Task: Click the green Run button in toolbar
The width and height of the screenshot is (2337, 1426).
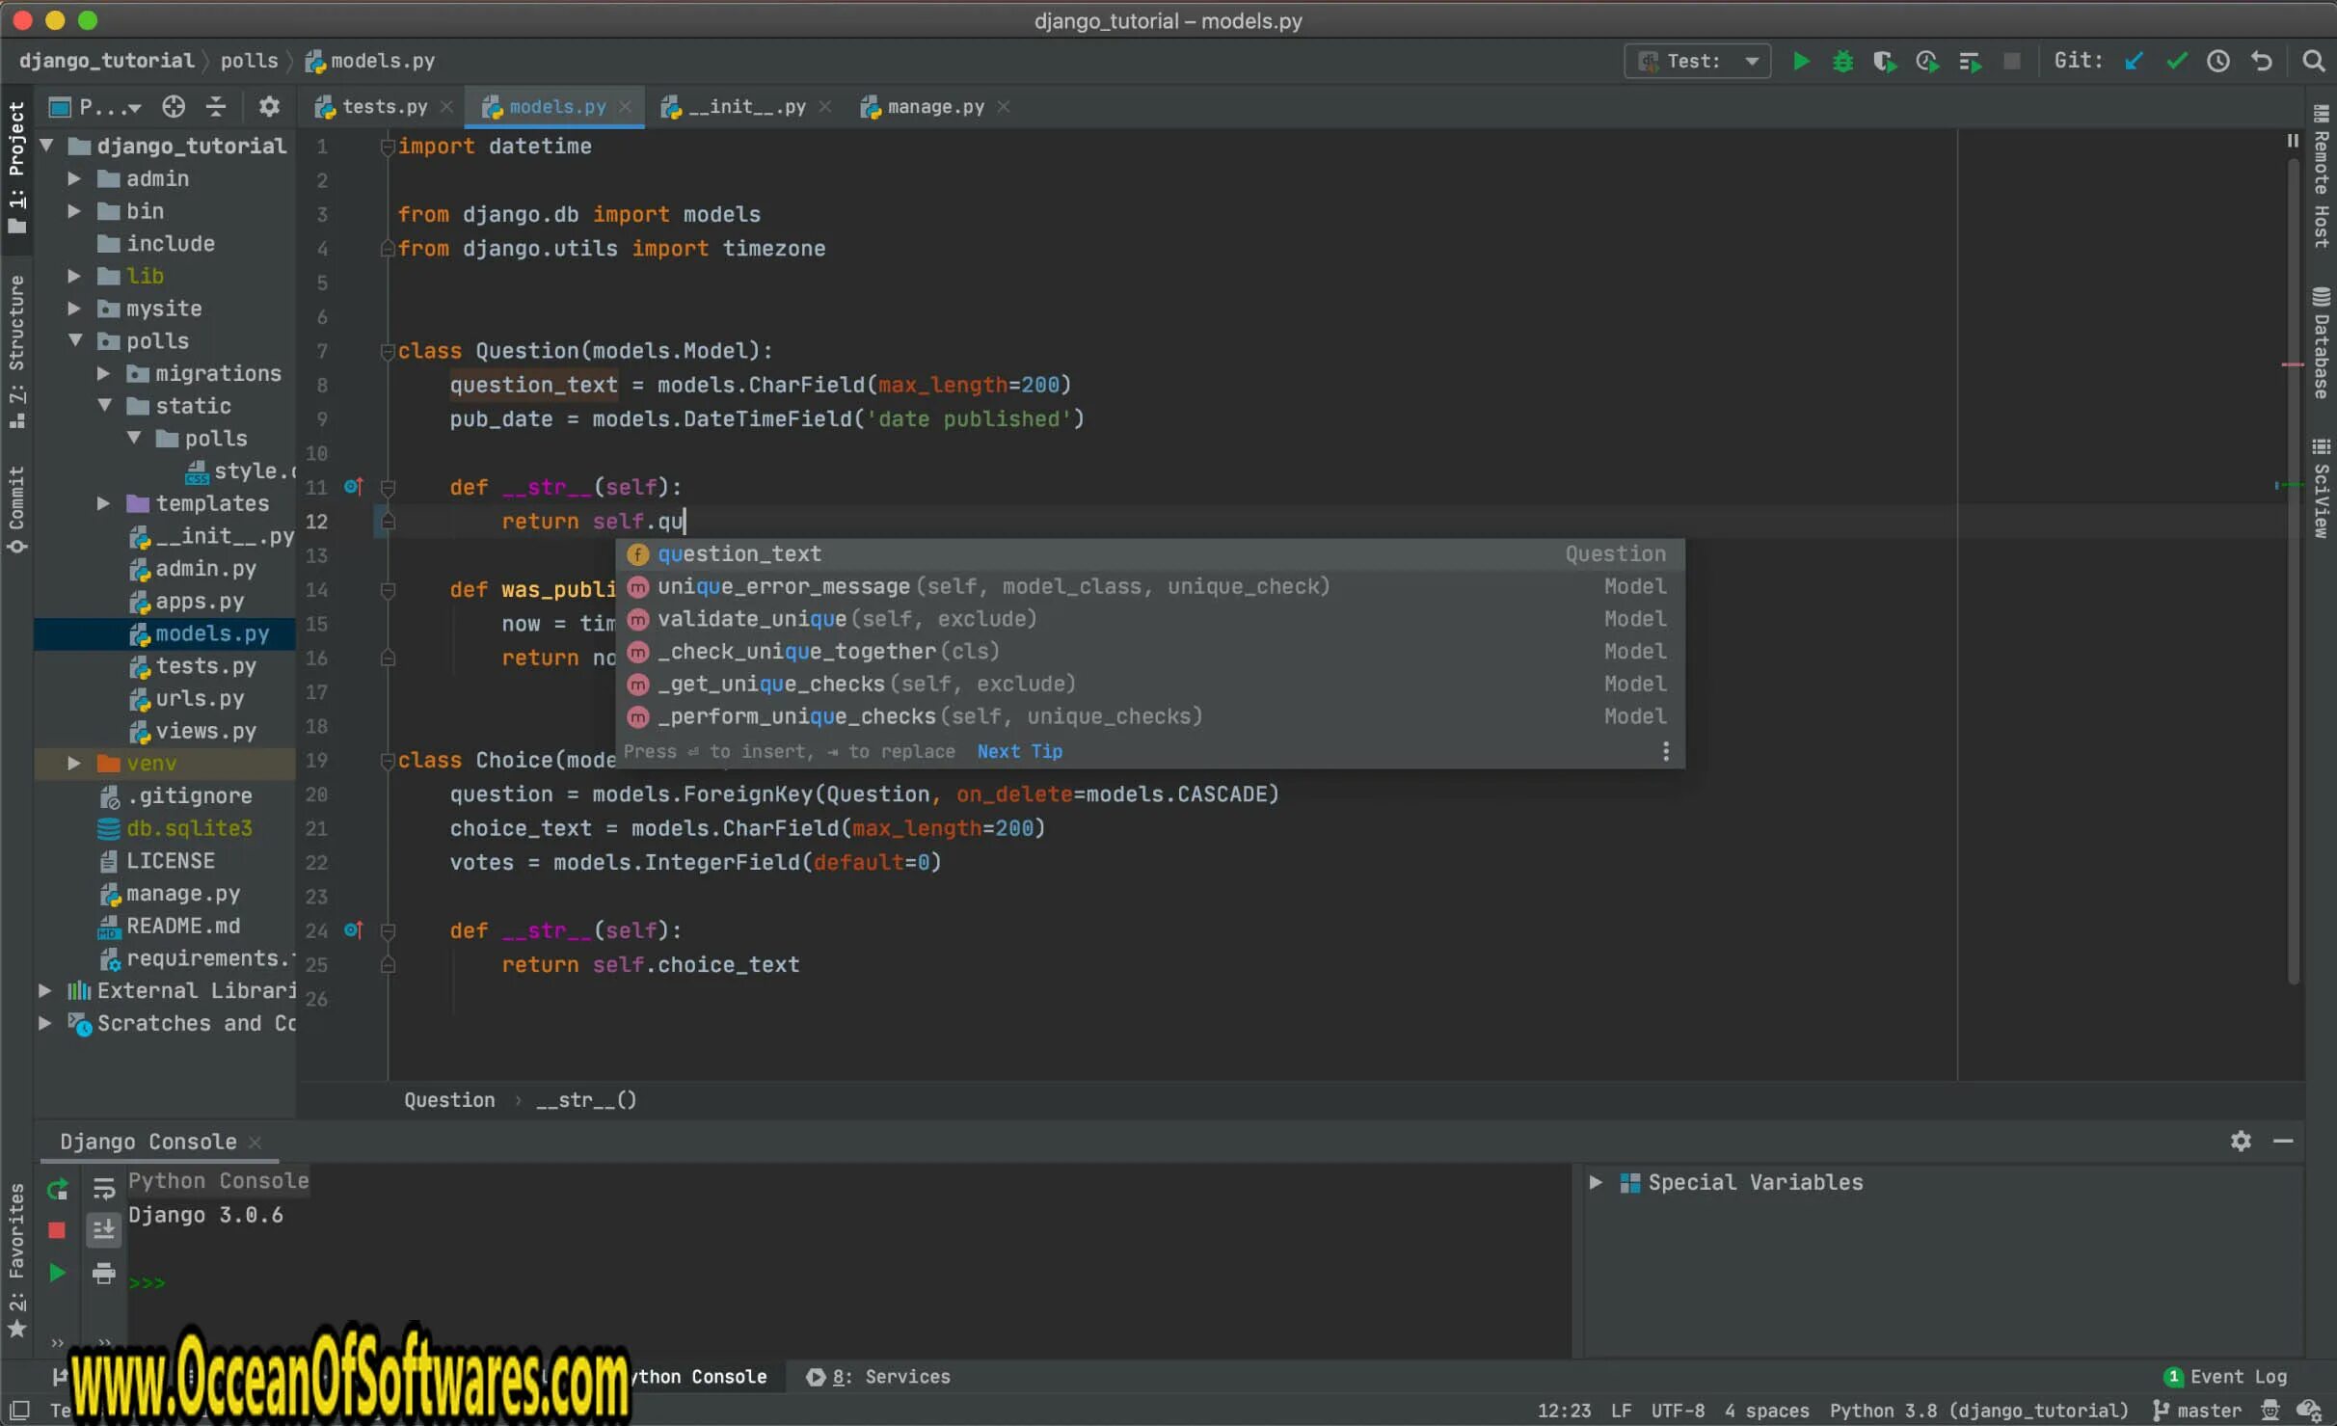Action: point(1800,62)
